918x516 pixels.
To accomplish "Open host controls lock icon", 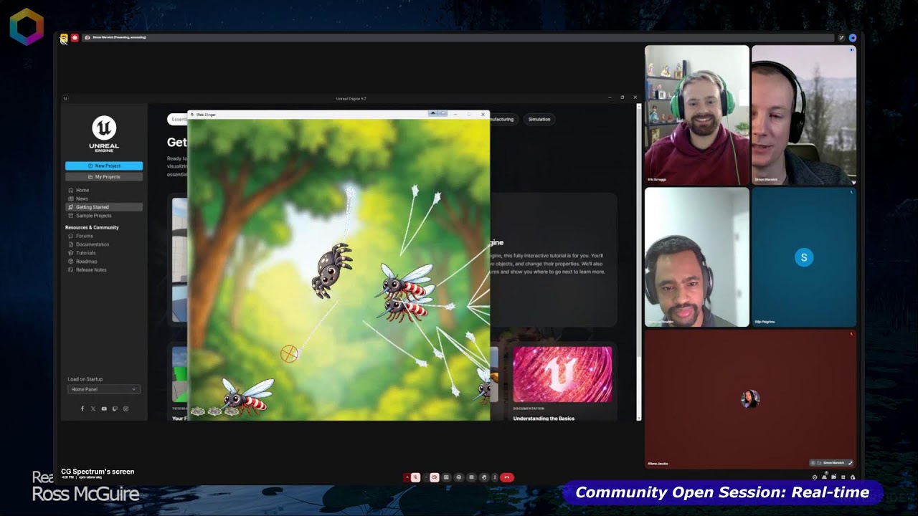I will tap(853, 477).
